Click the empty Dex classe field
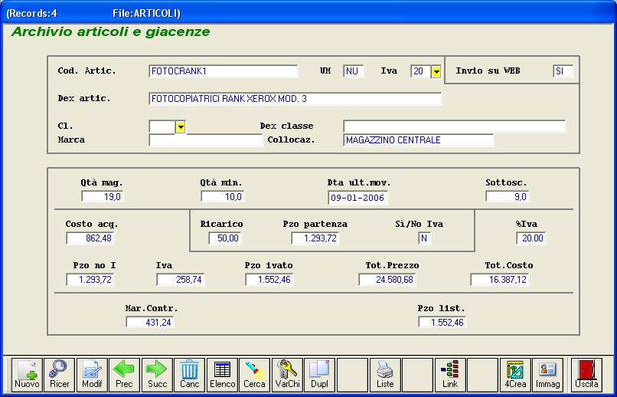The height and width of the screenshot is (397, 617). tap(454, 126)
